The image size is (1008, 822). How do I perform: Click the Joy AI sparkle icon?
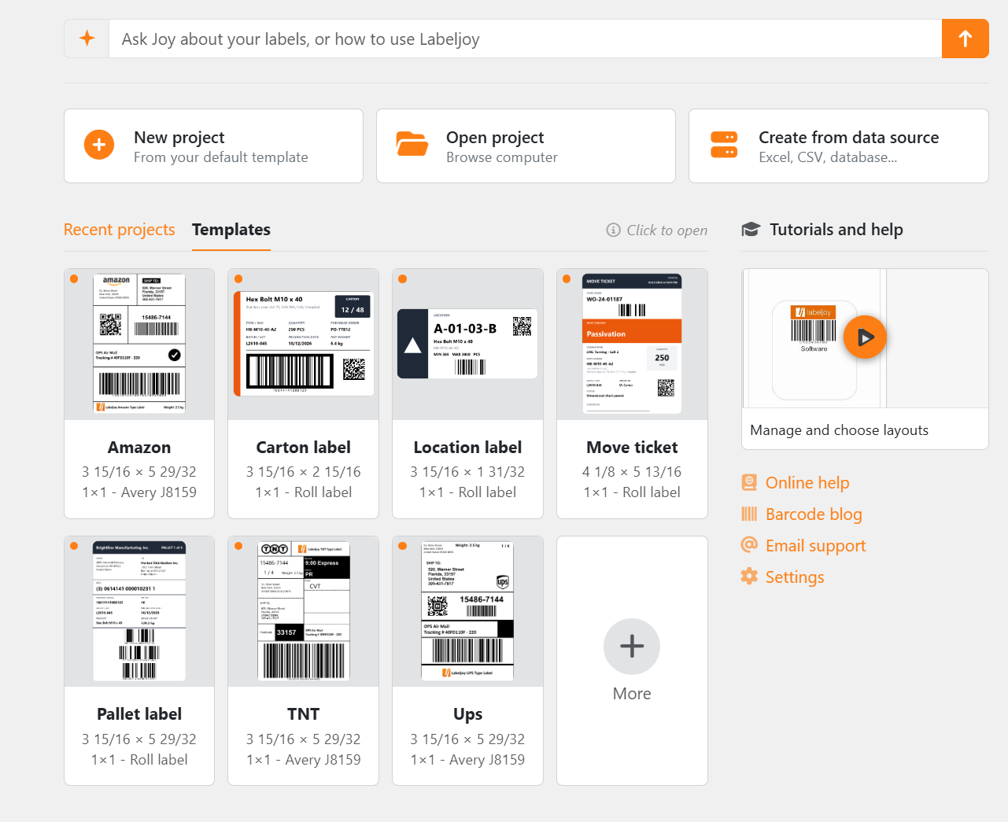(87, 39)
